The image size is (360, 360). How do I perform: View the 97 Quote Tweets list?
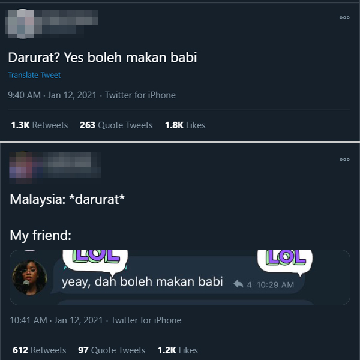point(112,350)
